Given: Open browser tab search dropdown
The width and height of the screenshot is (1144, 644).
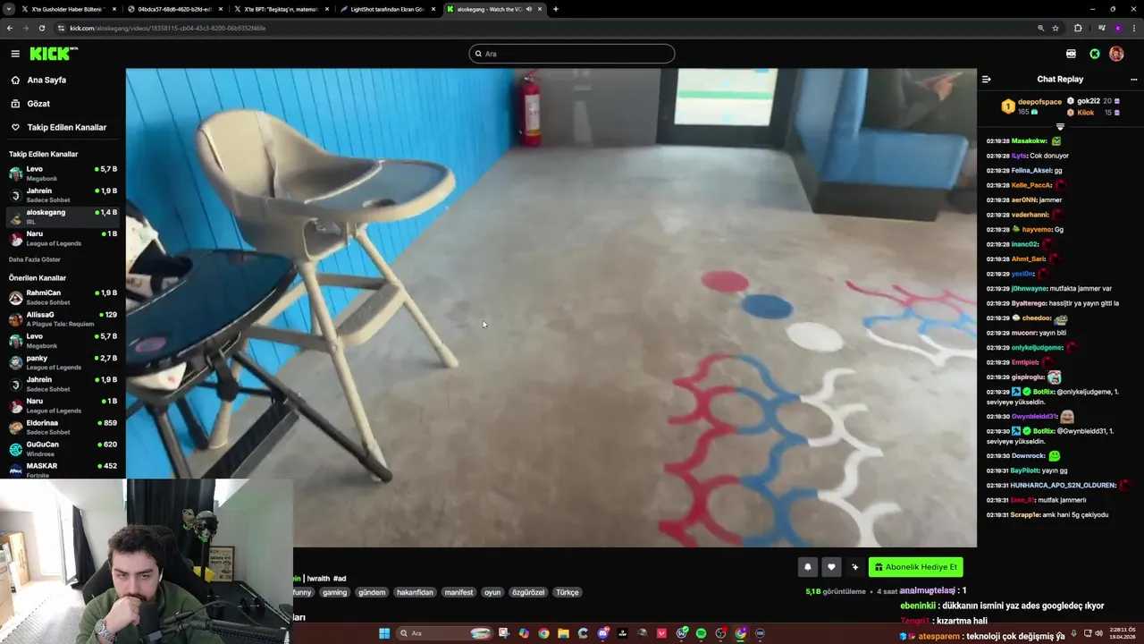Looking at the screenshot, I should (x=7, y=9).
